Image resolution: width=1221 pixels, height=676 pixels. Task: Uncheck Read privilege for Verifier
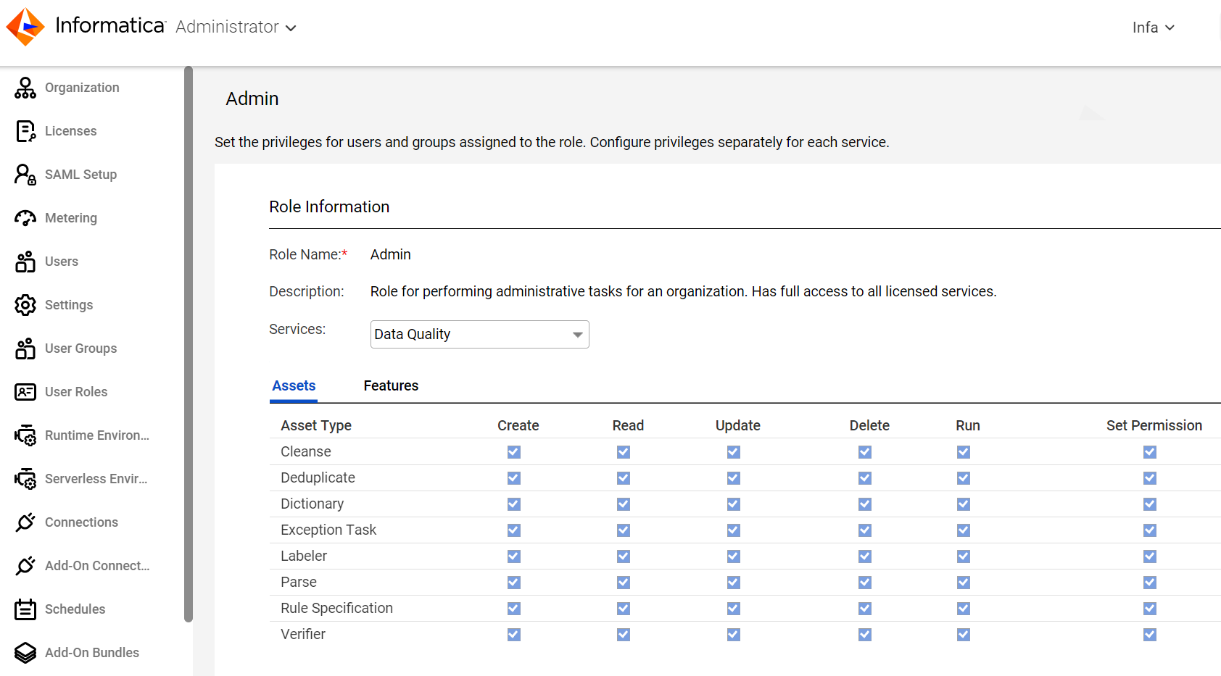click(624, 635)
